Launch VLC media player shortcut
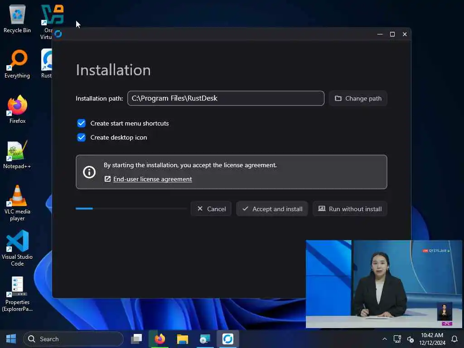This screenshot has height=348, width=464. pyautogui.click(x=17, y=203)
